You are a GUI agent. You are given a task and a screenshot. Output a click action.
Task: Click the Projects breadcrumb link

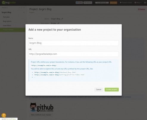coord(32,13)
